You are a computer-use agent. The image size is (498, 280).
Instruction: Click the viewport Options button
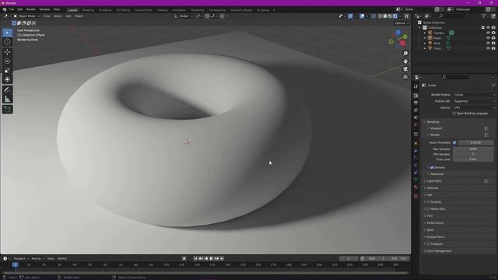pyautogui.click(x=402, y=23)
